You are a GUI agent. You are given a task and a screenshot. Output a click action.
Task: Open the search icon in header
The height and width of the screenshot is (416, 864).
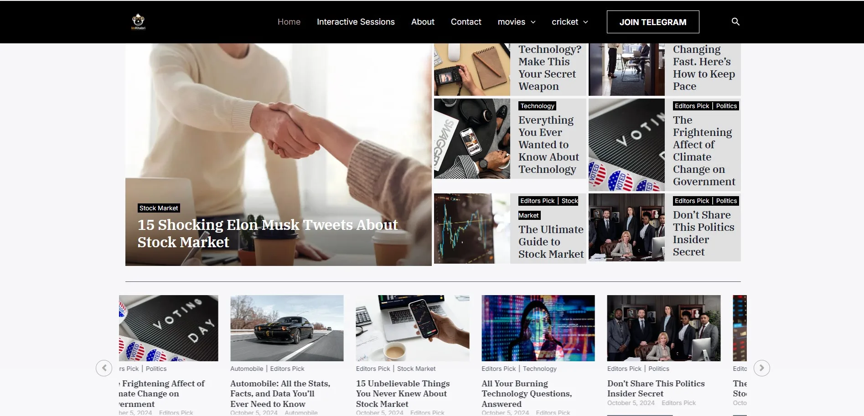(735, 21)
